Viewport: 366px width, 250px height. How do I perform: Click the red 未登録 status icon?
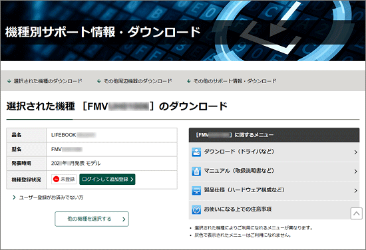[x=56, y=179]
